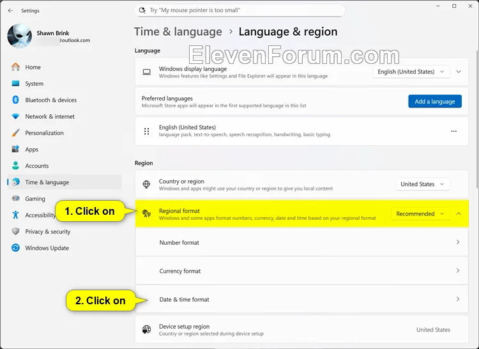The width and height of the screenshot is (479, 349).
Task: Click the Windows Update sync icon
Action: click(x=15, y=248)
